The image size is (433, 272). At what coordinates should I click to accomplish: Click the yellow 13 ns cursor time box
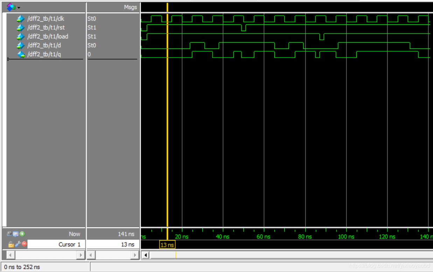(x=167, y=245)
